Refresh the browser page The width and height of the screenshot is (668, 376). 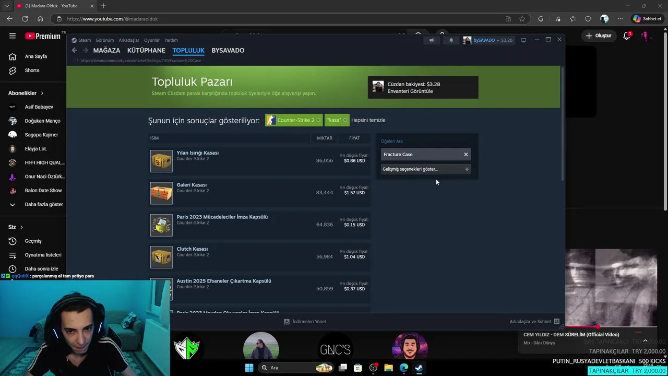click(x=25, y=19)
